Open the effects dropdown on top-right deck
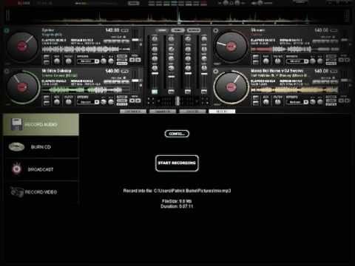Viewport: 355px width, 266px height. pyautogui.click(x=297, y=61)
